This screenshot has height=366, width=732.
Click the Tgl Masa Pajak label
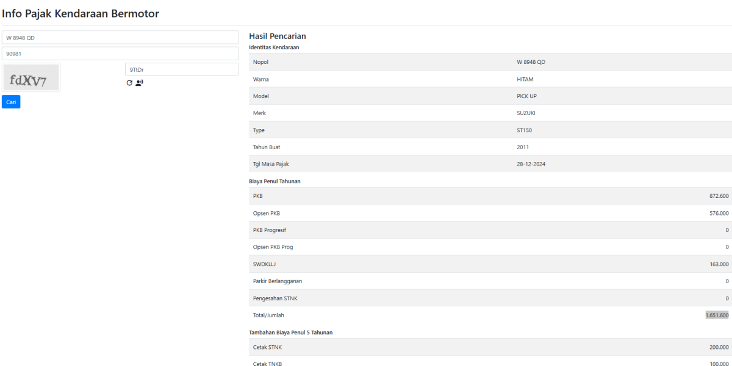(271, 164)
